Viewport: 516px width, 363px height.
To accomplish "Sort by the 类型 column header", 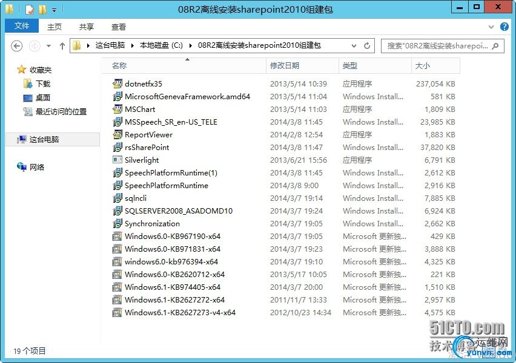I will click(x=375, y=66).
